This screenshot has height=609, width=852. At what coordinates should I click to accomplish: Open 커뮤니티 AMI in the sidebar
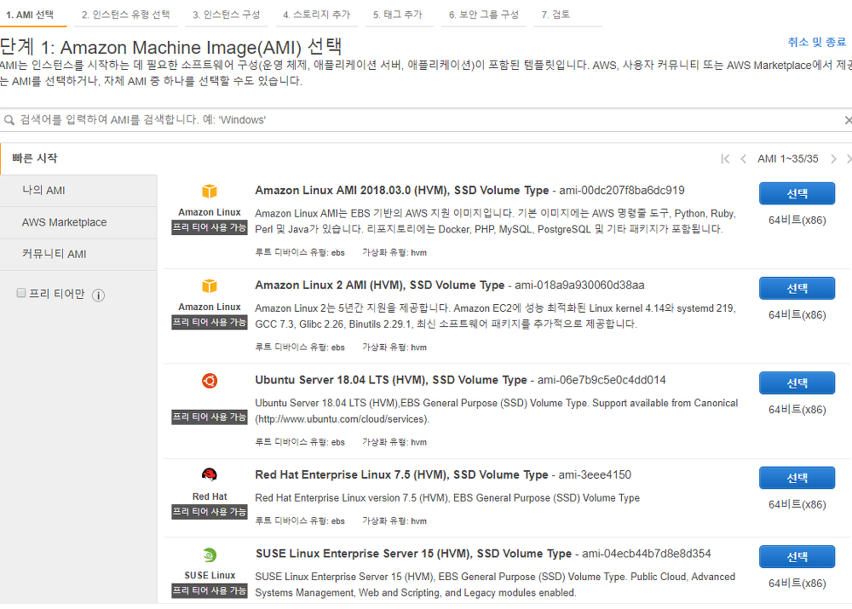78,255
